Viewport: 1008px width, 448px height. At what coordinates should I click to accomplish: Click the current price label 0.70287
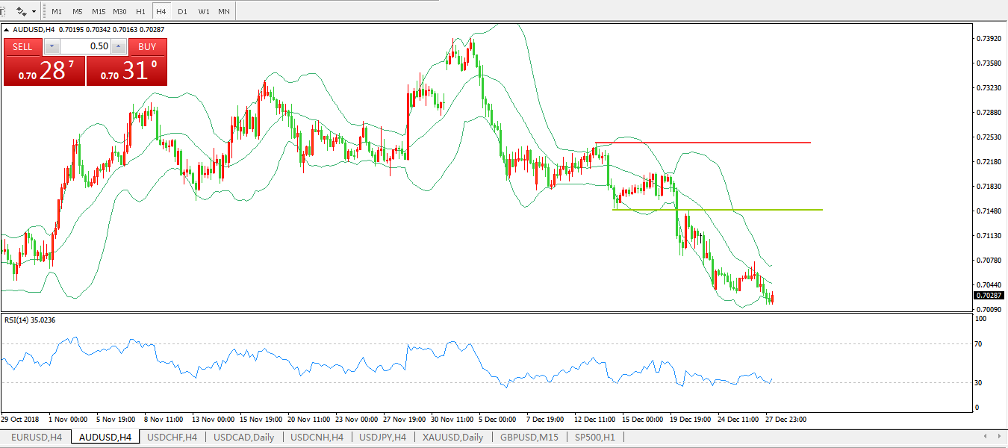point(989,296)
